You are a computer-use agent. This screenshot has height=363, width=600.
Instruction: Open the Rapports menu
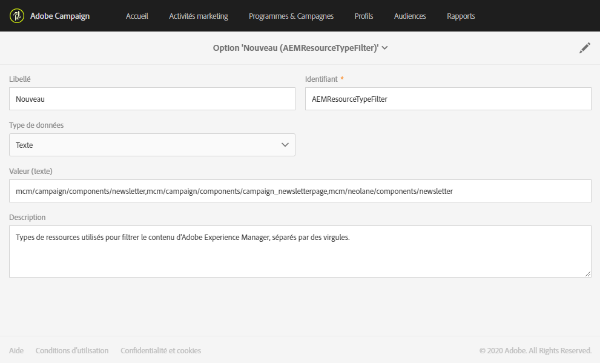click(461, 16)
